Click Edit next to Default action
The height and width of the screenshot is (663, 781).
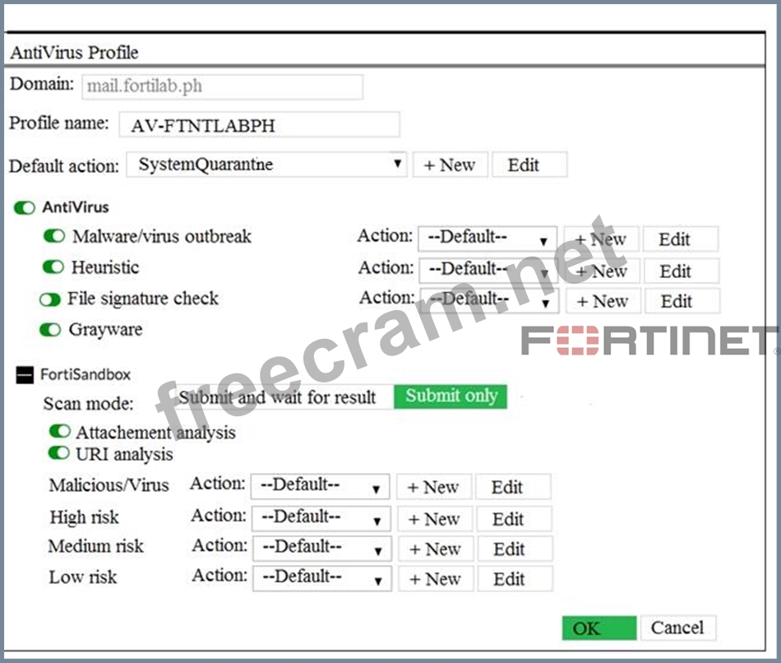click(x=529, y=165)
